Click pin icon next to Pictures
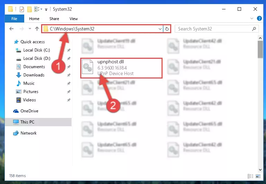 [x=68, y=92]
